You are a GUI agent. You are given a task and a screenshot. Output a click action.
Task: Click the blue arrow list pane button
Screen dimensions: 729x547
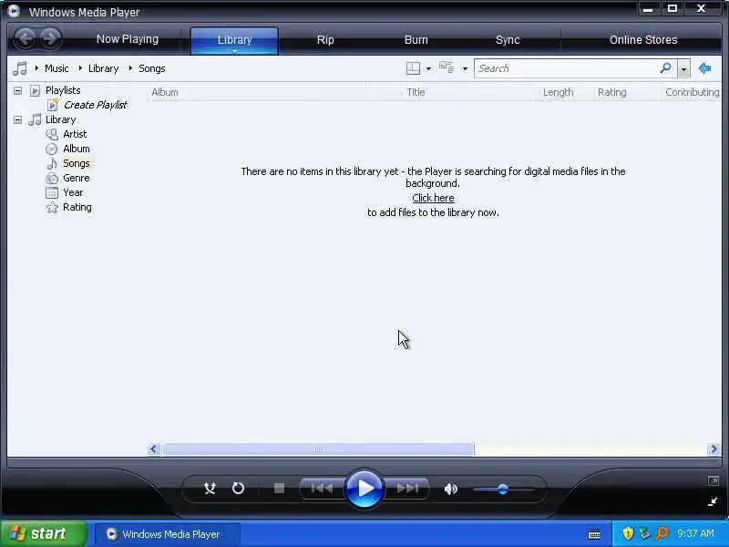(704, 68)
